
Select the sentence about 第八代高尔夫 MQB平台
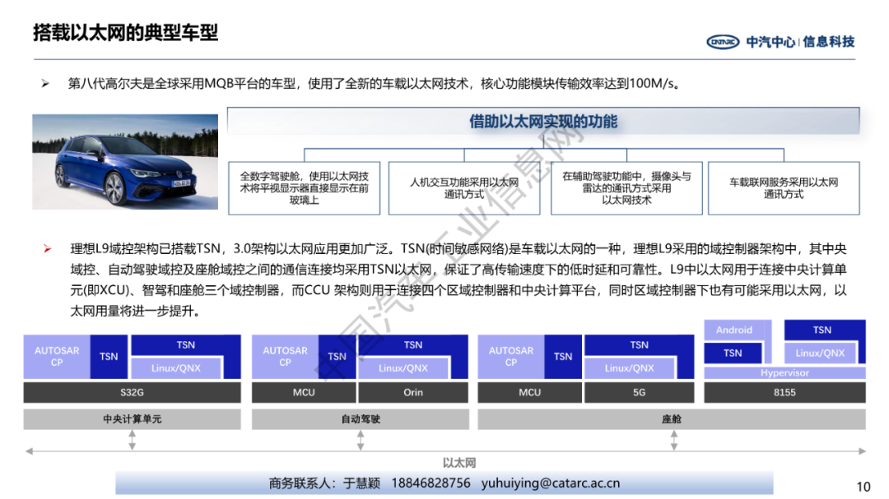pyautogui.click(x=375, y=84)
